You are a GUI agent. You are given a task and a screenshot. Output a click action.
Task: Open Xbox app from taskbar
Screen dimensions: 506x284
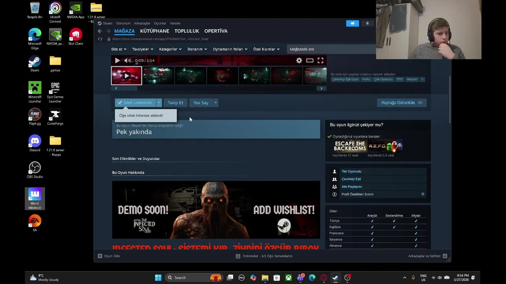pyautogui.click(x=289, y=278)
